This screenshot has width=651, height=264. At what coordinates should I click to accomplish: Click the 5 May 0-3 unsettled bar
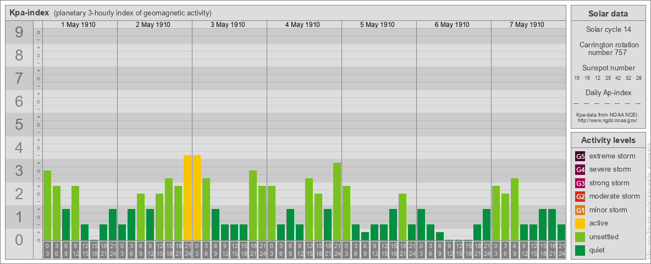(346, 213)
